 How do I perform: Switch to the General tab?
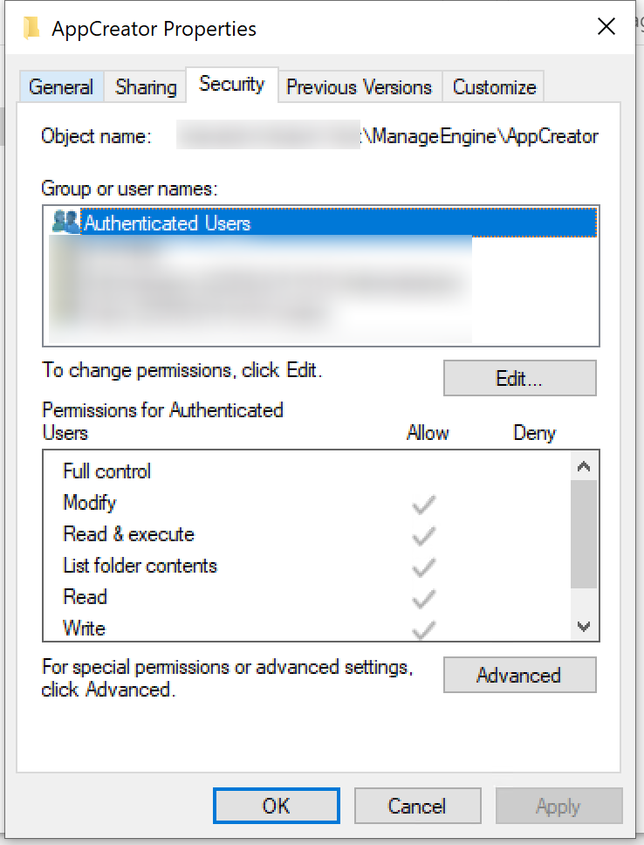point(61,87)
